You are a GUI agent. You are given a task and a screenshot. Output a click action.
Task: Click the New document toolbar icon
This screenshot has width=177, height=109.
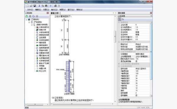(x=28, y=6)
